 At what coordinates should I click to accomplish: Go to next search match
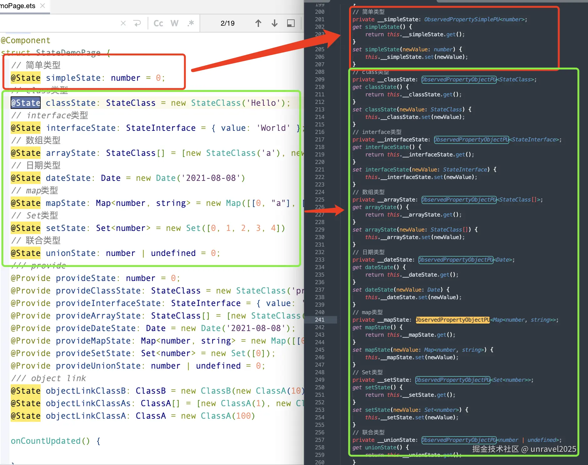(275, 23)
